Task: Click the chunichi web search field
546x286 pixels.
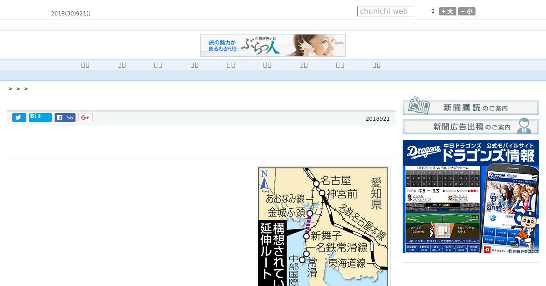Action: coord(385,11)
